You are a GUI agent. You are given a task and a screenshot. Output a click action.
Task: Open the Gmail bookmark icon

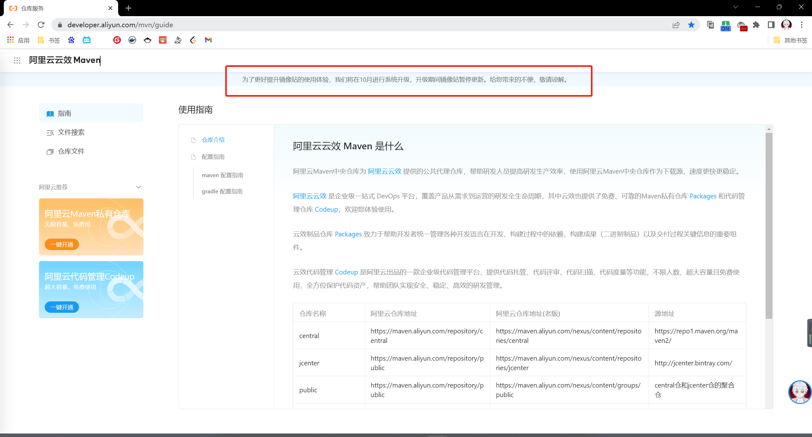(208, 40)
